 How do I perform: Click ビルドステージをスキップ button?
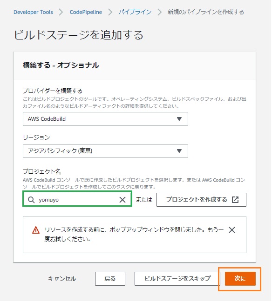click(x=177, y=279)
